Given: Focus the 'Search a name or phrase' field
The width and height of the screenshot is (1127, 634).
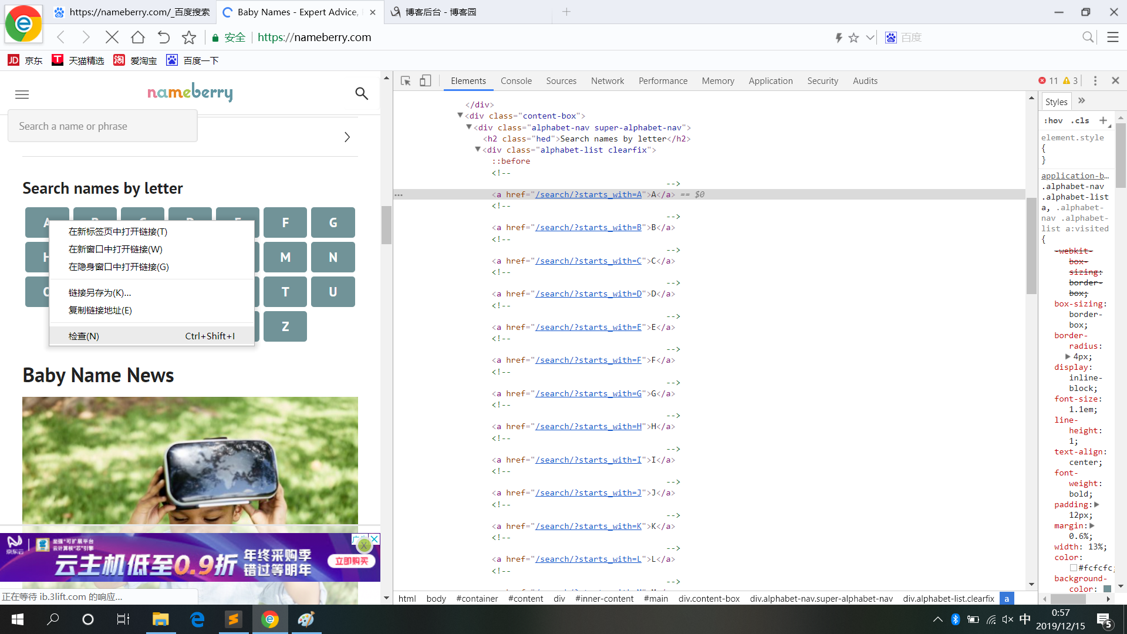Looking at the screenshot, I should tap(103, 126).
